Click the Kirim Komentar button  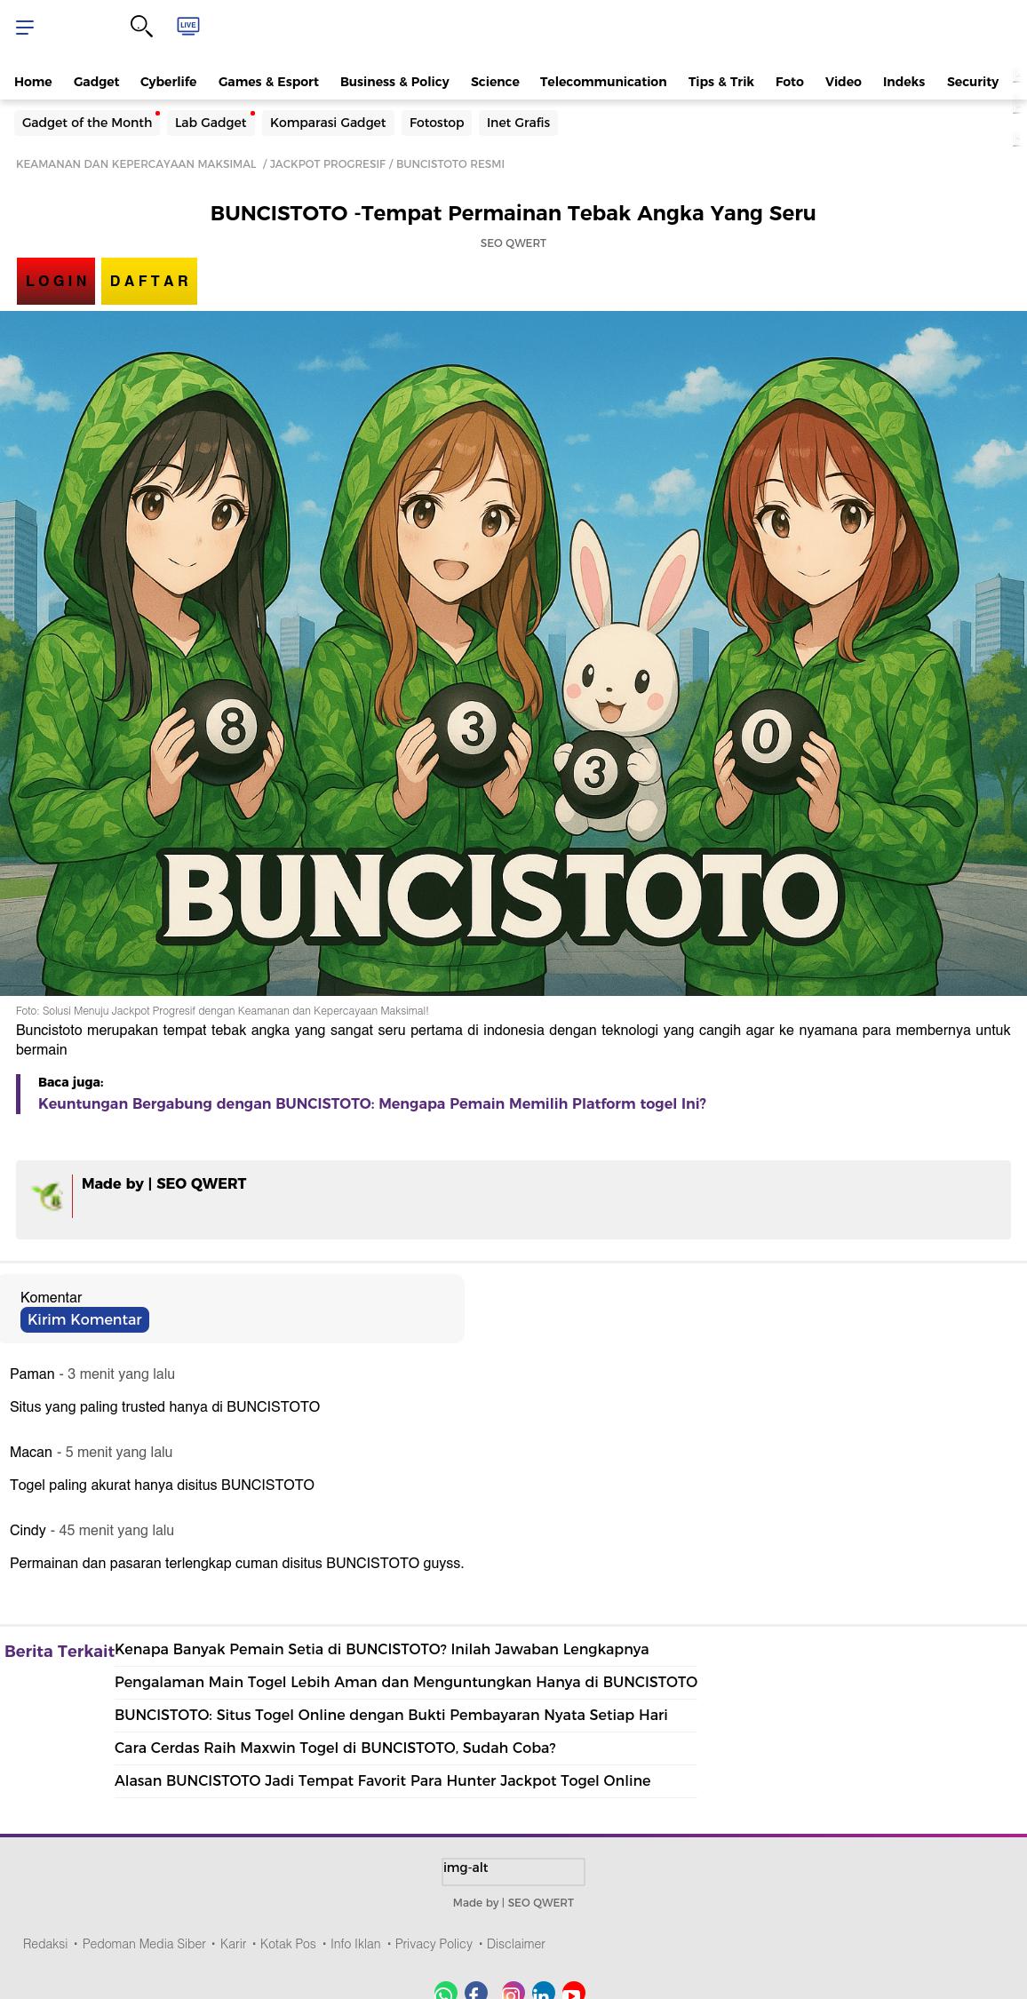pyautogui.click(x=84, y=1319)
